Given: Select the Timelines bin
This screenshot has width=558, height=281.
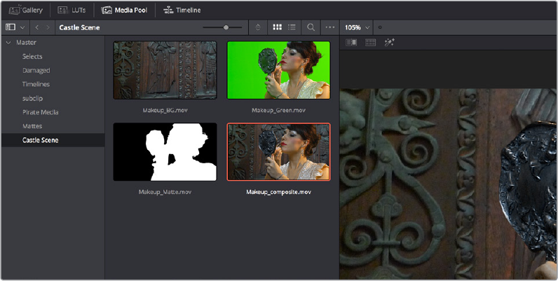Looking at the screenshot, I should tap(36, 84).
